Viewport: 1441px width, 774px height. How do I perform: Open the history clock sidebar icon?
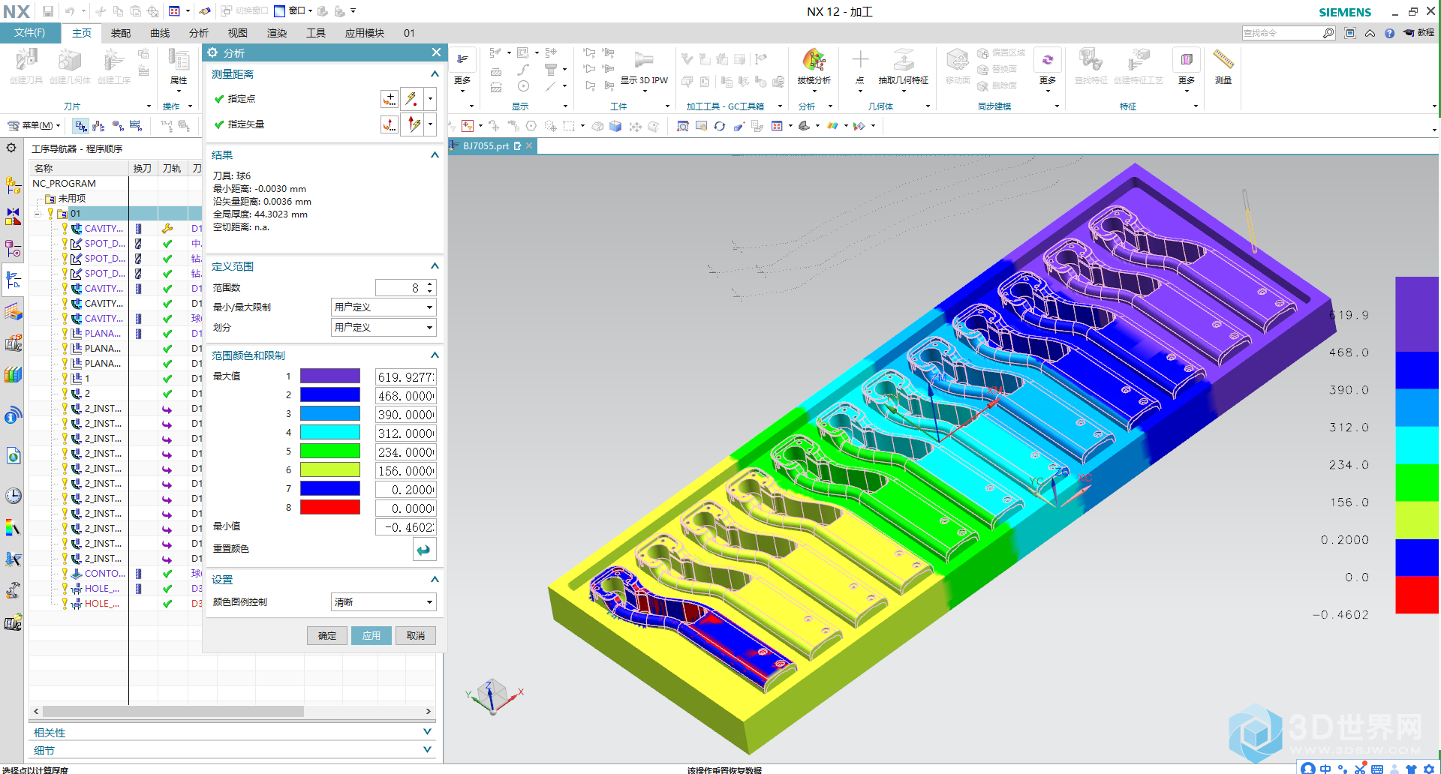click(13, 496)
